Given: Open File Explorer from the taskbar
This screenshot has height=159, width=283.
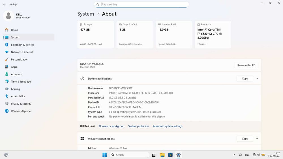Looking at the screenshot, I should (162, 155).
